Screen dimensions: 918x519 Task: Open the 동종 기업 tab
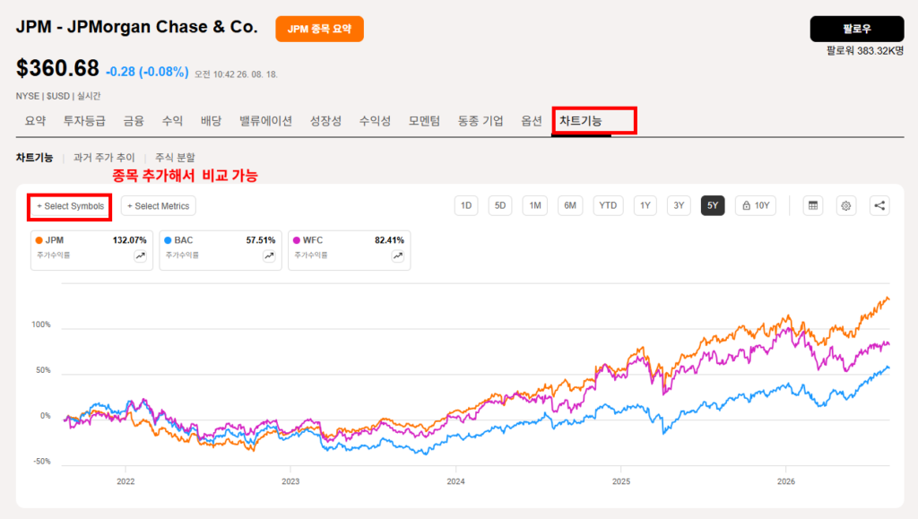pos(481,120)
